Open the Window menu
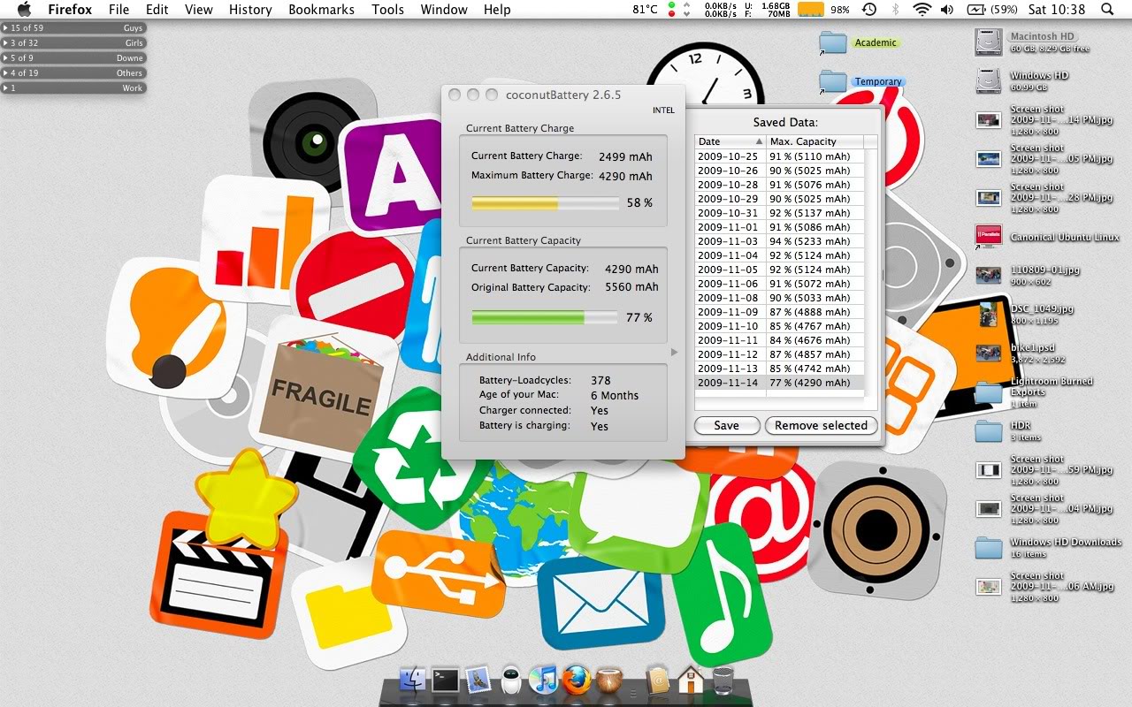The height and width of the screenshot is (707, 1132). (x=444, y=9)
